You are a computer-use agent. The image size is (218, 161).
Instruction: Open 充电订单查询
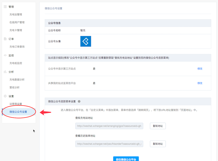click(x=17, y=47)
